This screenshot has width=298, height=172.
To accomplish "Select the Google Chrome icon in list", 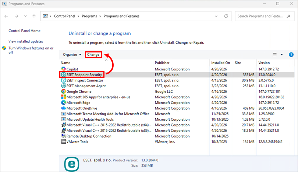I will tap(63, 91).
